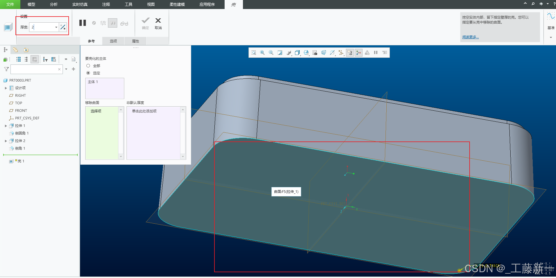Click the blue expand-list icon in tree toolbar

click(18, 59)
